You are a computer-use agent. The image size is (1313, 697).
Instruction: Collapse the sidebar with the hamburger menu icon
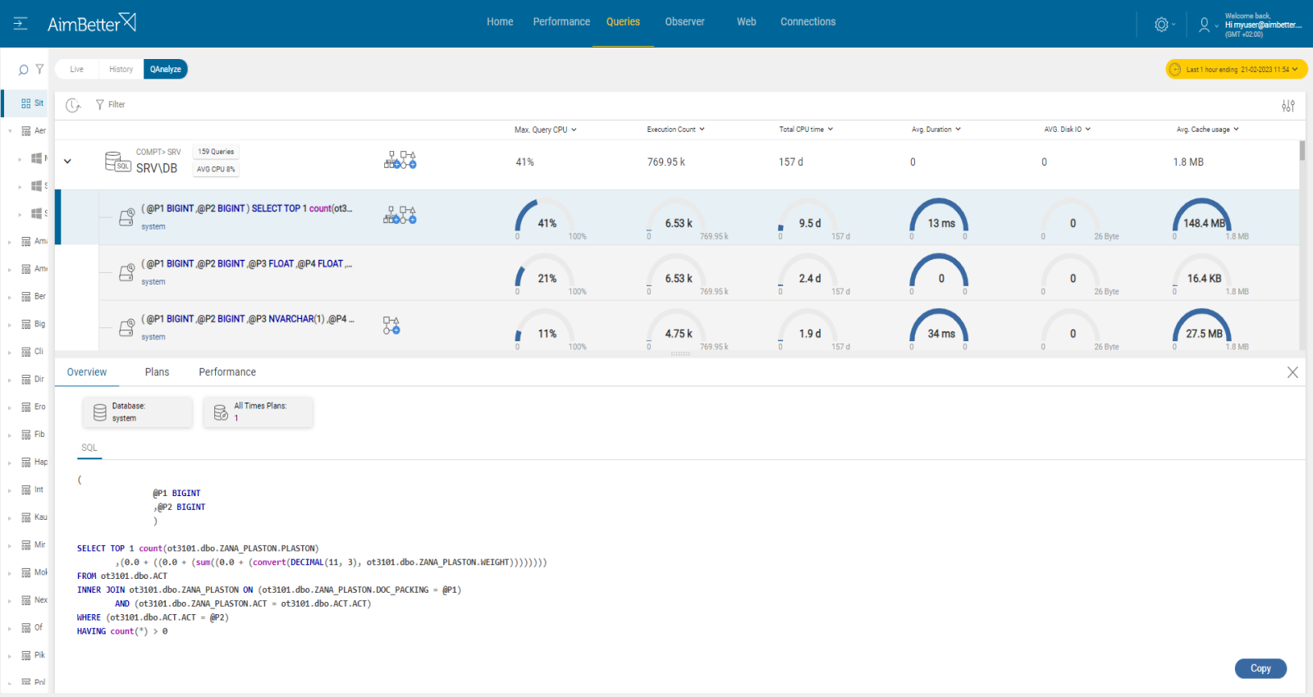(x=21, y=24)
